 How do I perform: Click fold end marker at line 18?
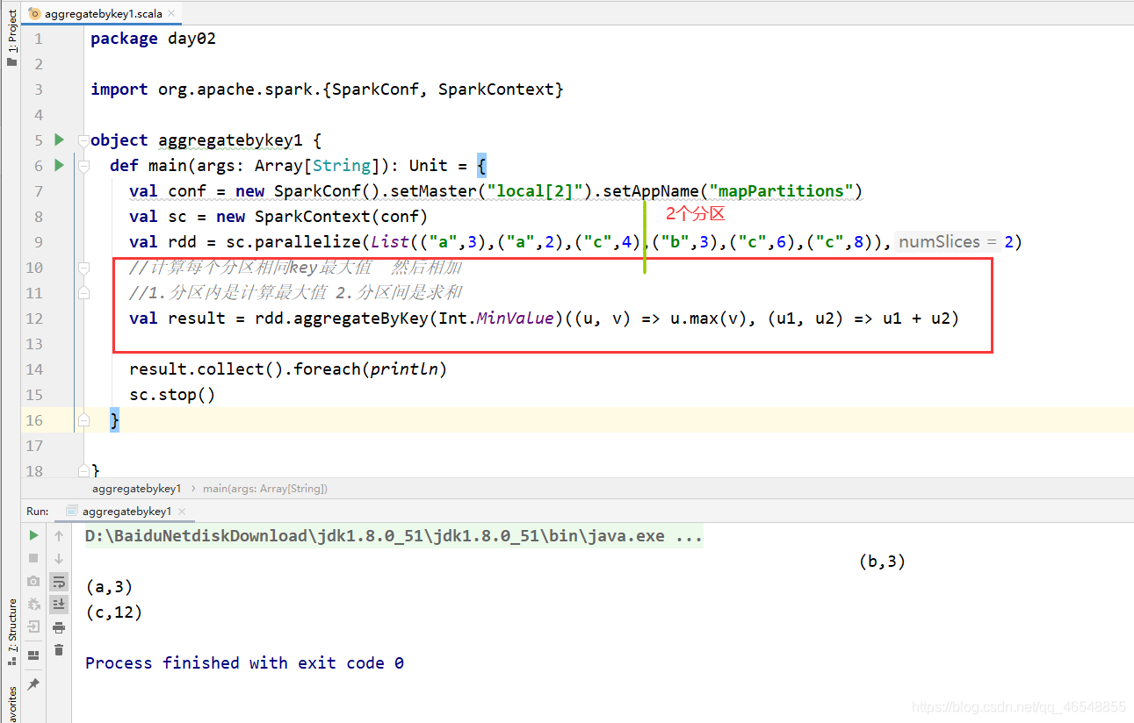[83, 471]
